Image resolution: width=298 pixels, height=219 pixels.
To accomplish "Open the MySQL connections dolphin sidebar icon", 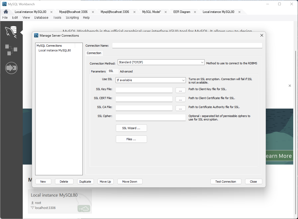I will (11, 32).
